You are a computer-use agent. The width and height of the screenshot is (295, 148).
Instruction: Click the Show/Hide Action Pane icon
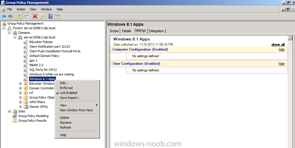[x=57, y=16]
